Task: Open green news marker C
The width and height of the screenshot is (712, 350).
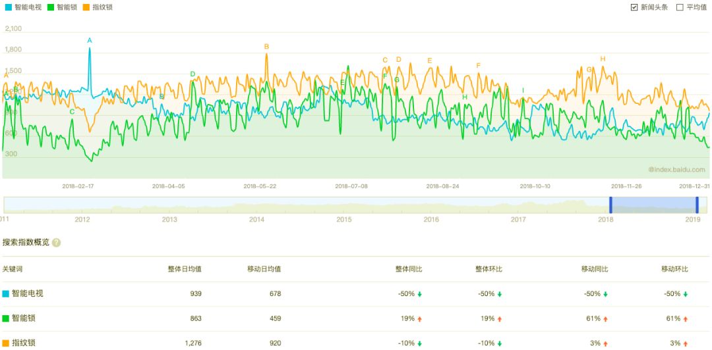Action: 72,112
